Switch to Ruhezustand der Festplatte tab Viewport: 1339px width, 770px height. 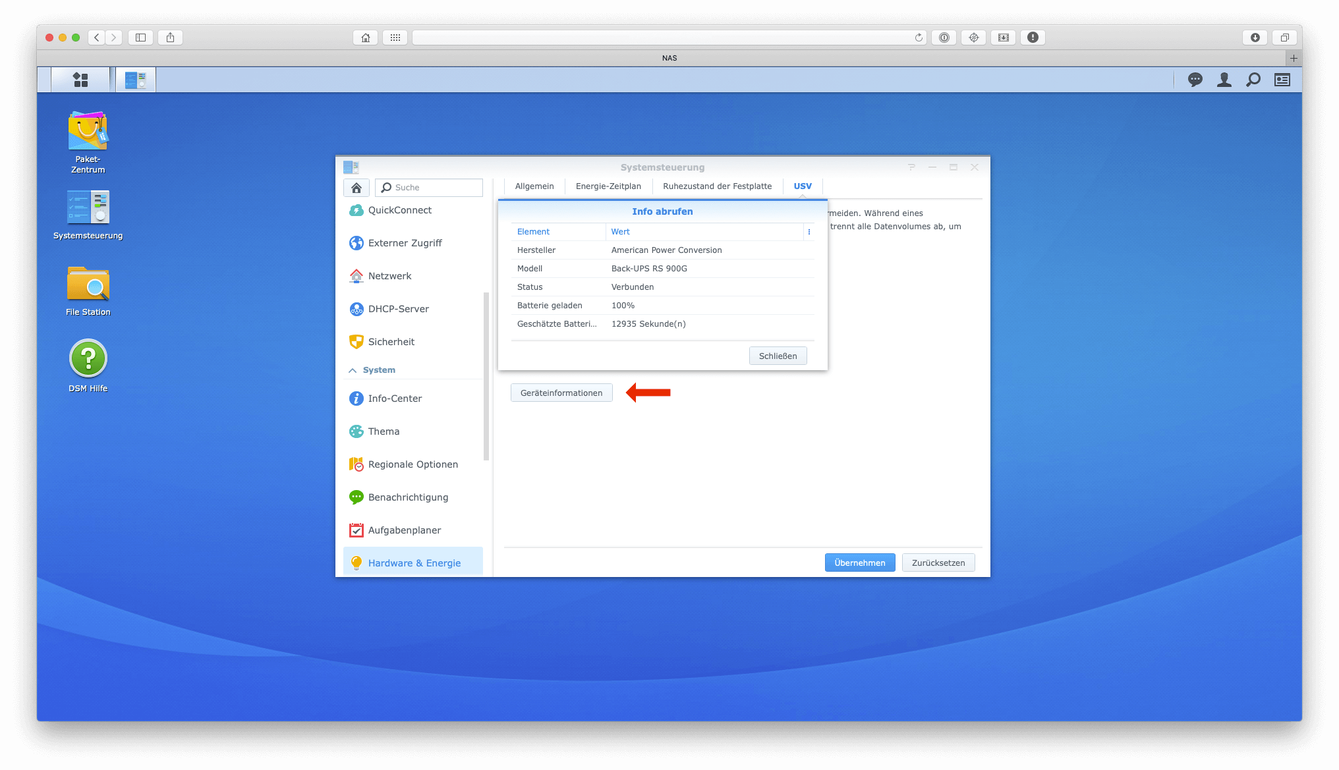click(x=717, y=186)
